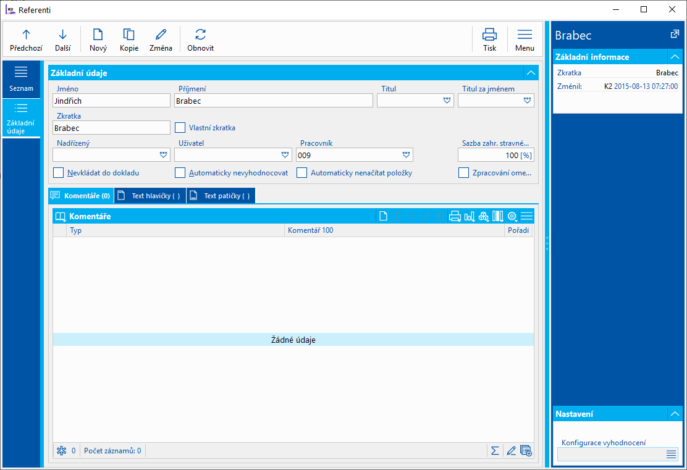Screen dimensions: 687x470
Task: Pop out the Brabec preview panel
Action: coord(675,34)
